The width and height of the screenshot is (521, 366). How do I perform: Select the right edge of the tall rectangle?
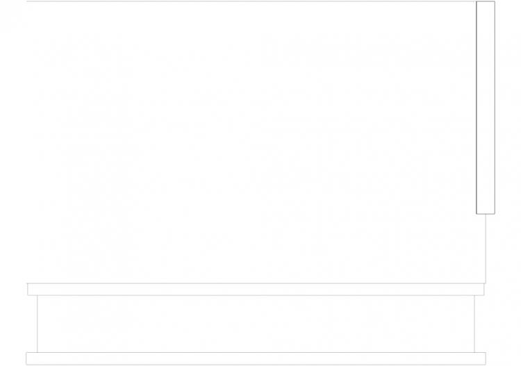[x=495, y=108]
